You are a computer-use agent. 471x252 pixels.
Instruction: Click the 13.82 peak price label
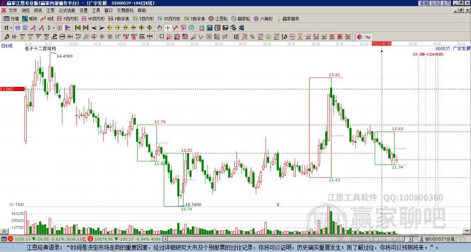coord(335,75)
